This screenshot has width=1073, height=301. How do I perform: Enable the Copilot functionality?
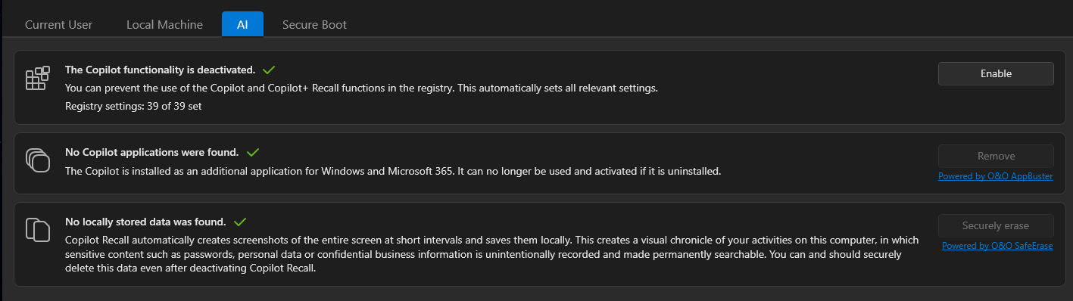(x=996, y=73)
